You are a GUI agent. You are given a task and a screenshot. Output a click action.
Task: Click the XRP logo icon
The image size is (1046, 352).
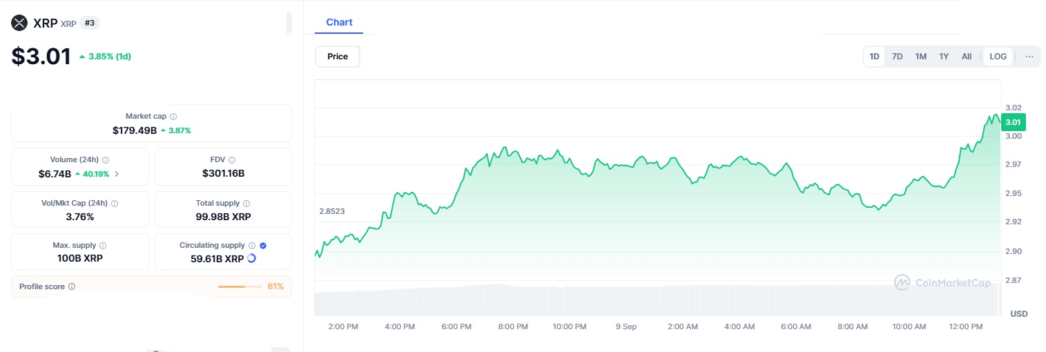pos(19,23)
